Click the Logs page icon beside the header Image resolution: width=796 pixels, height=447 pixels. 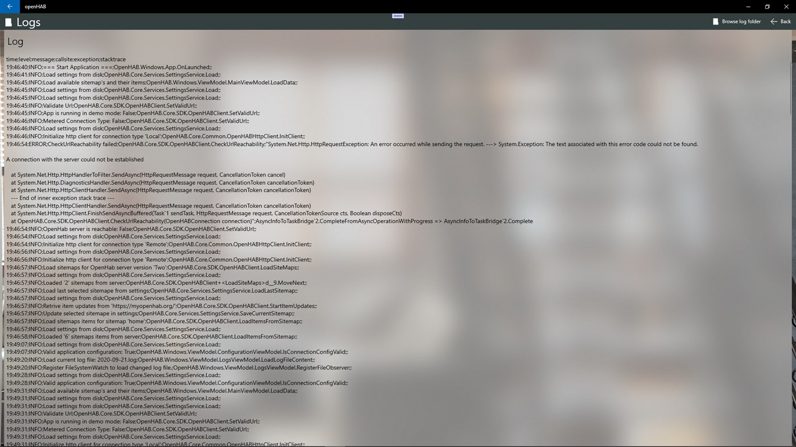(9, 22)
